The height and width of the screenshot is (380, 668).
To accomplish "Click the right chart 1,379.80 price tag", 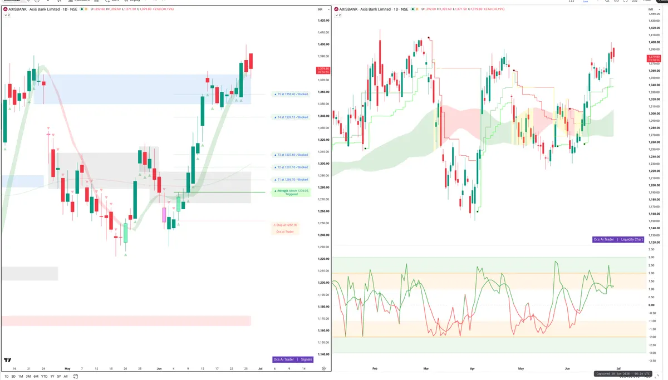I will tap(654, 58).
